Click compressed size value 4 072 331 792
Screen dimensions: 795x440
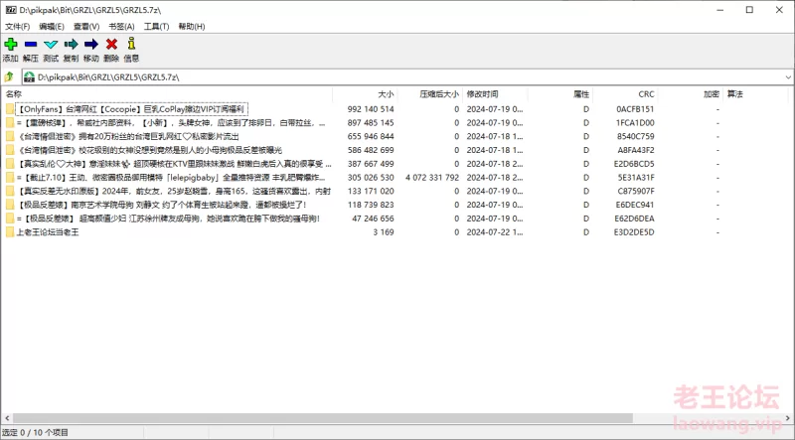[432, 178]
